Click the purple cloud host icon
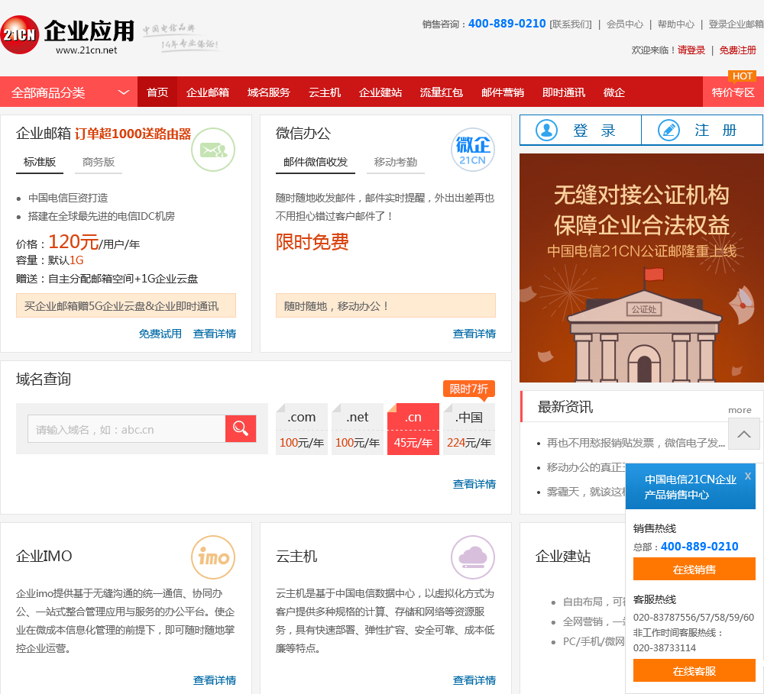This screenshot has height=694, width=764. (472, 557)
